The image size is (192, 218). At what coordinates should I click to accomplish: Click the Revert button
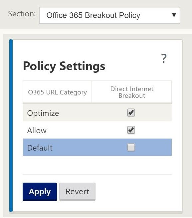click(77, 192)
